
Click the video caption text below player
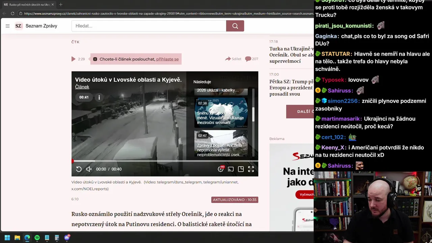pyautogui.click(x=155, y=185)
